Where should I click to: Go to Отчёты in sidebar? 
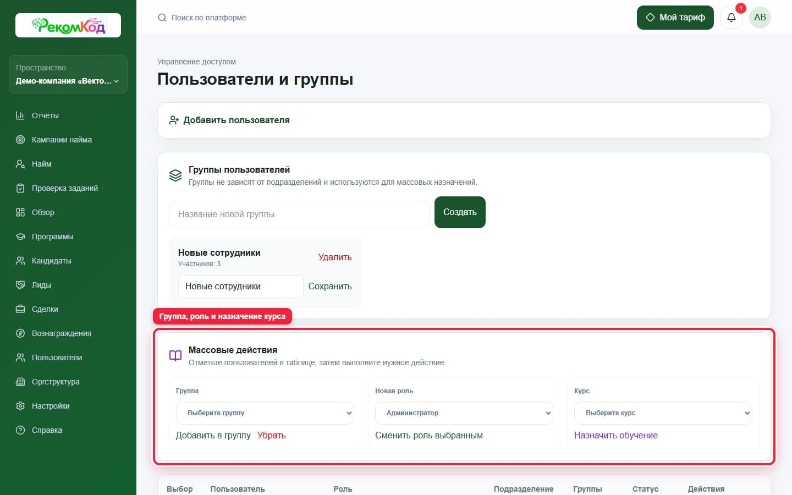tap(68, 116)
